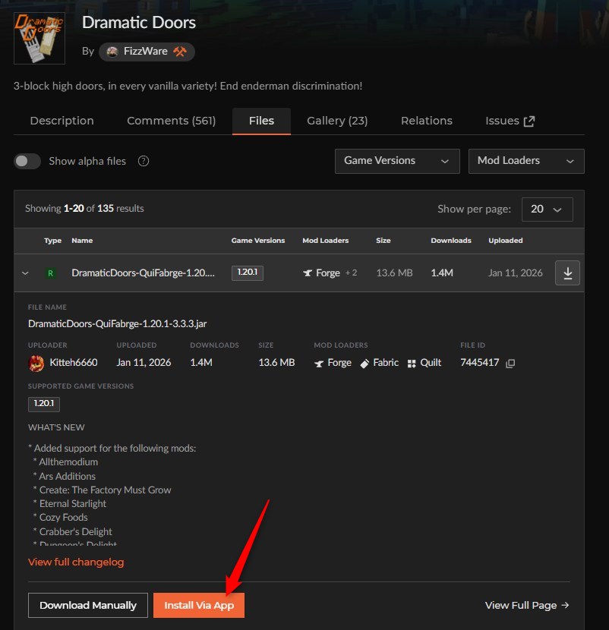Click the Forge anvil icon in file details
Image resolution: width=609 pixels, height=630 pixels.
coord(319,364)
